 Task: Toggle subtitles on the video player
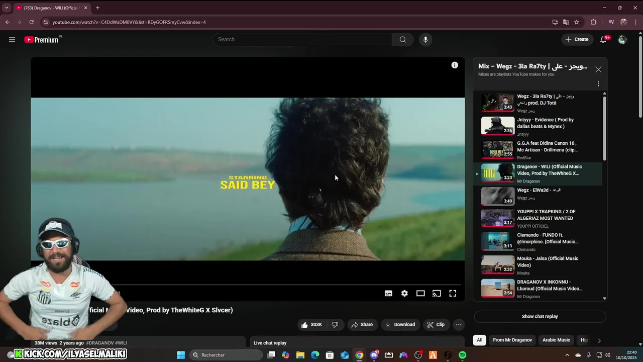pos(388,293)
